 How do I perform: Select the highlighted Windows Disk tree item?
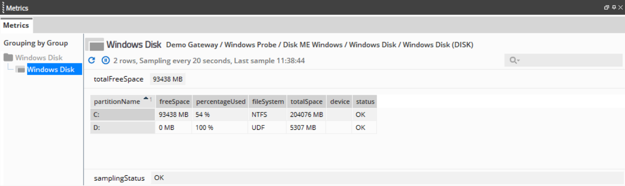[x=51, y=70]
